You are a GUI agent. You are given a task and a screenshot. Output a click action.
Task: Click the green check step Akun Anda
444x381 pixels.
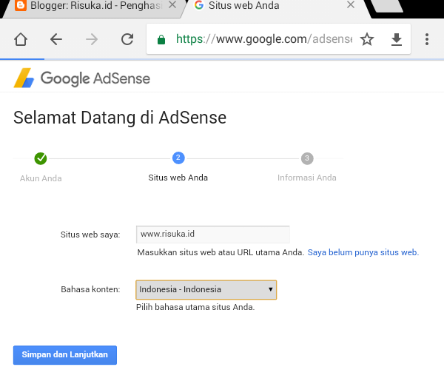tap(41, 158)
